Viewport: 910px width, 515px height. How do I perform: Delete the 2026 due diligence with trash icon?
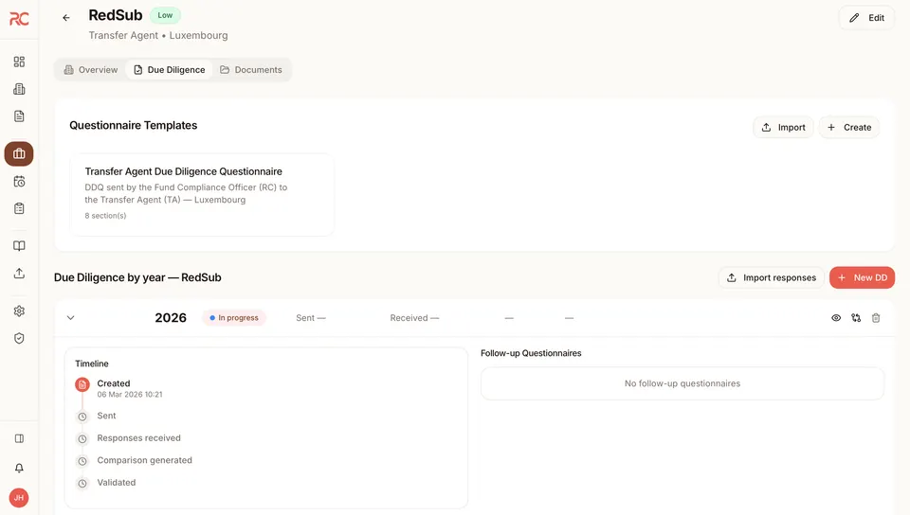click(x=876, y=317)
